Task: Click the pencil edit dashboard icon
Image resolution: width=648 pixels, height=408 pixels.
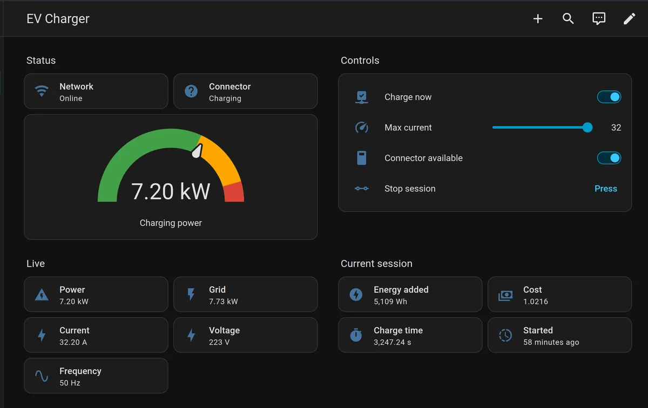Action: [630, 19]
